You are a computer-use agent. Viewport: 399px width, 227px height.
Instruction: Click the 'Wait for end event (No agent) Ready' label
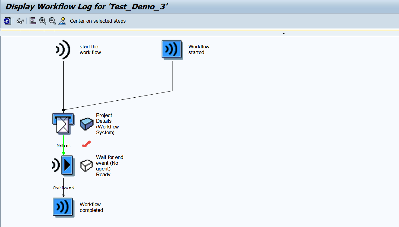110,166
